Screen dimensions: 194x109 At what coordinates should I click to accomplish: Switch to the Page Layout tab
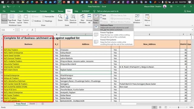[x=32, y=11]
